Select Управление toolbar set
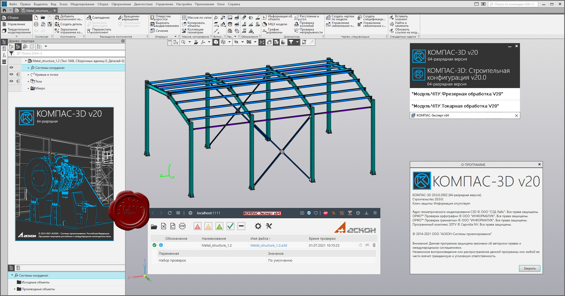 pos(16,24)
